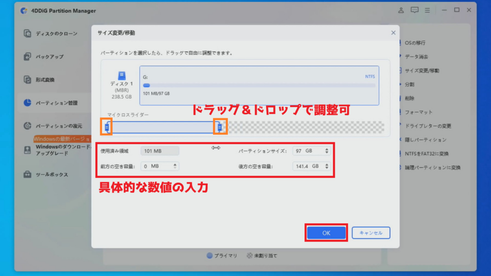Close the サイズ変更/移動 dialog with X
This screenshot has width=491, height=276.
tap(393, 33)
